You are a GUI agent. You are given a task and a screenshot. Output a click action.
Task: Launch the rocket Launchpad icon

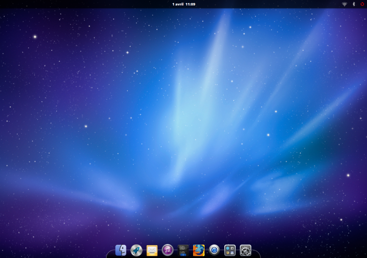[136, 250]
